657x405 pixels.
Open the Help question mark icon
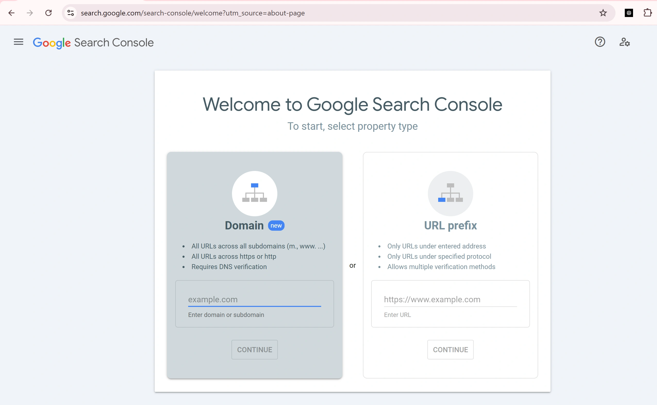tap(600, 42)
